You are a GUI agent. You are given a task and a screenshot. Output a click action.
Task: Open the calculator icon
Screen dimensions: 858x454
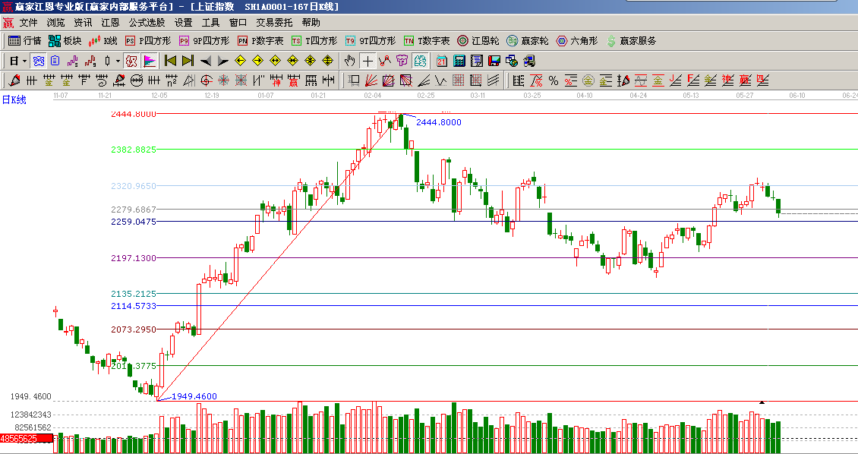459,61
